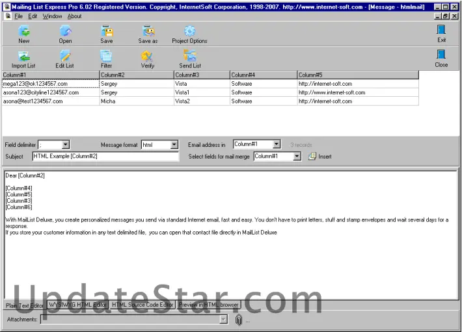Click Software cell in the Micha row

pyautogui.click(x=264, y=101)
